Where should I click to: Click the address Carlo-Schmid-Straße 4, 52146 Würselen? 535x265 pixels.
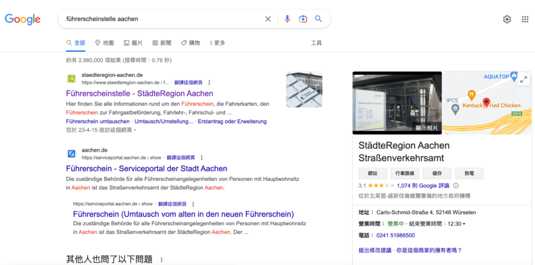(x=426, y=212)
